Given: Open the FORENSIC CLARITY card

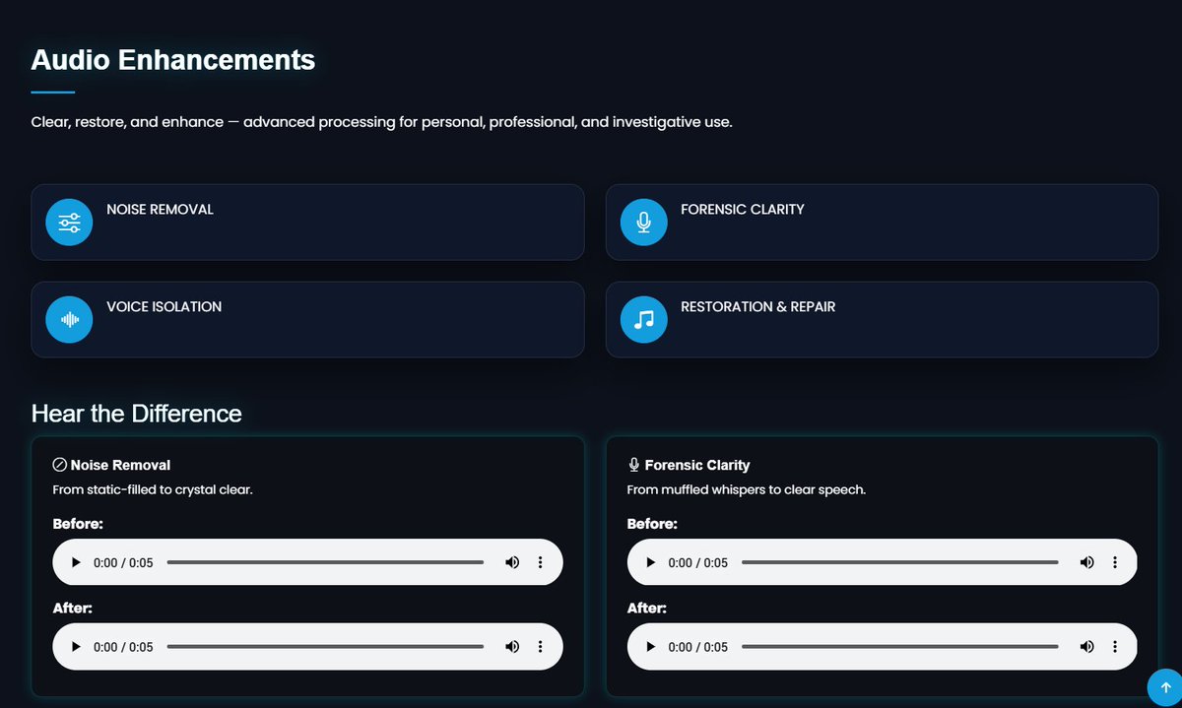Looking at the screenshot, I should point(882,223).
